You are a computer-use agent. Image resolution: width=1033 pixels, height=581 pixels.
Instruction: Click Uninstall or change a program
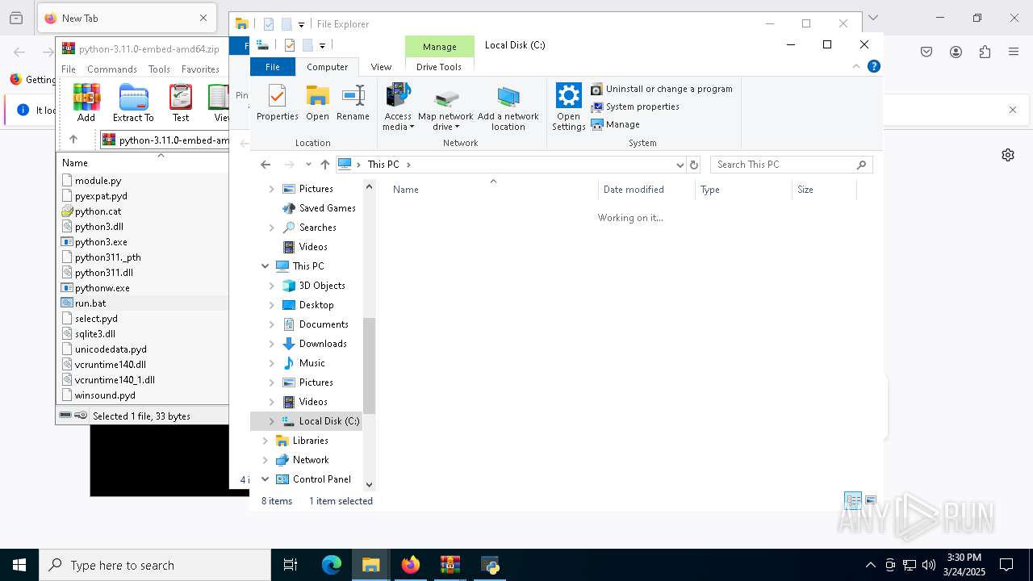[x=662, y=89]
